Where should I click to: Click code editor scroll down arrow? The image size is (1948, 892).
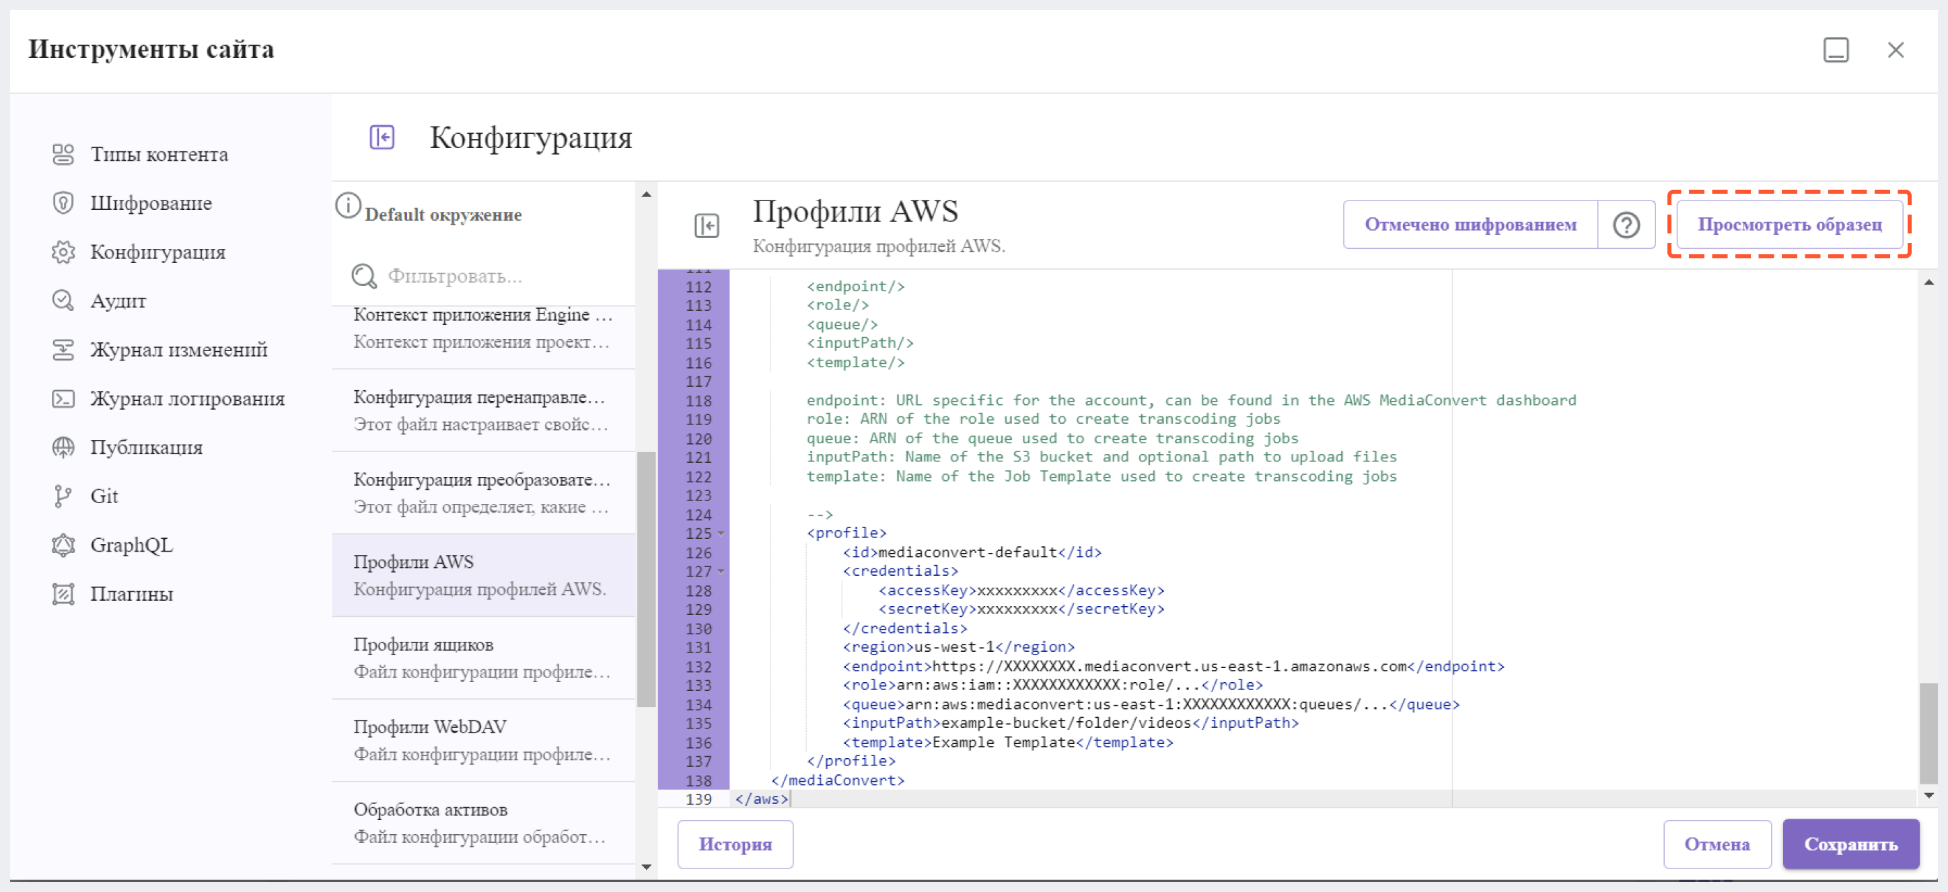1929,795
